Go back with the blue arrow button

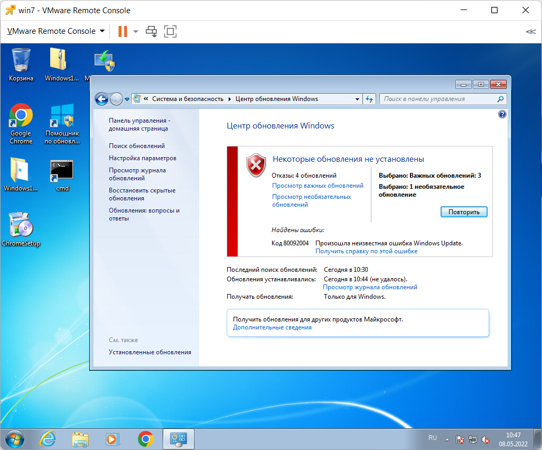(x=101, y=99)
